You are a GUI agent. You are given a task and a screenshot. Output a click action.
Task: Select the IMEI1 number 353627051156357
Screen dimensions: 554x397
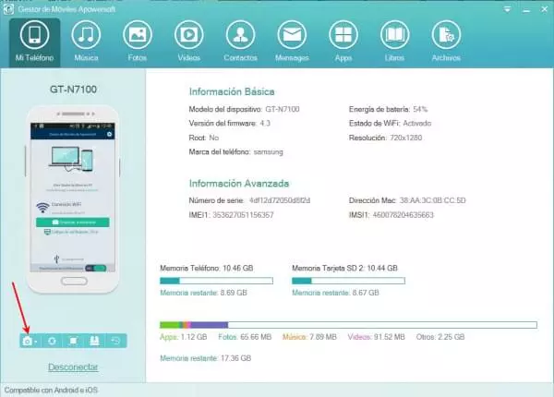(x=243, y=215)
